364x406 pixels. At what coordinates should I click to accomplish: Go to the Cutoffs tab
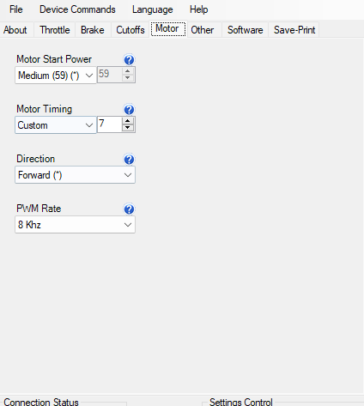click(130, 30)
